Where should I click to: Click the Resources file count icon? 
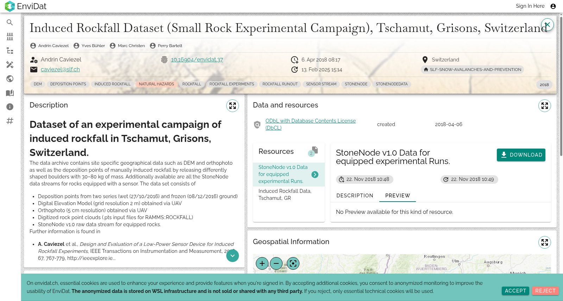click(x=313, y=151)
